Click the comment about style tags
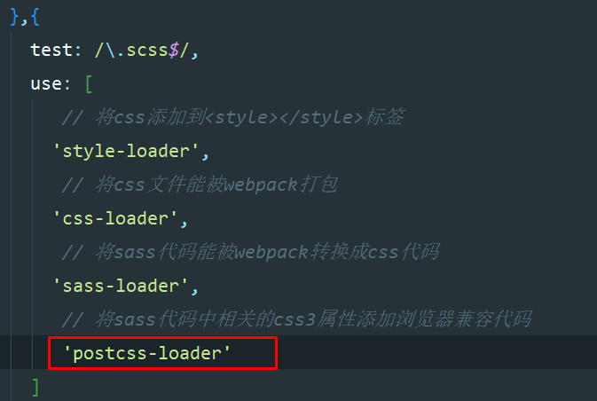Viewport: 597px width, 401px height. 233,117
